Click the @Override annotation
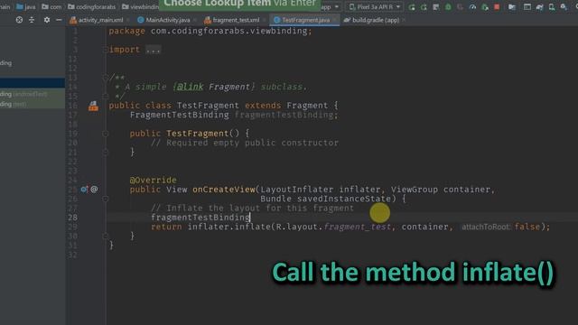This screenshot has width=578, height=325. (153, 181)
